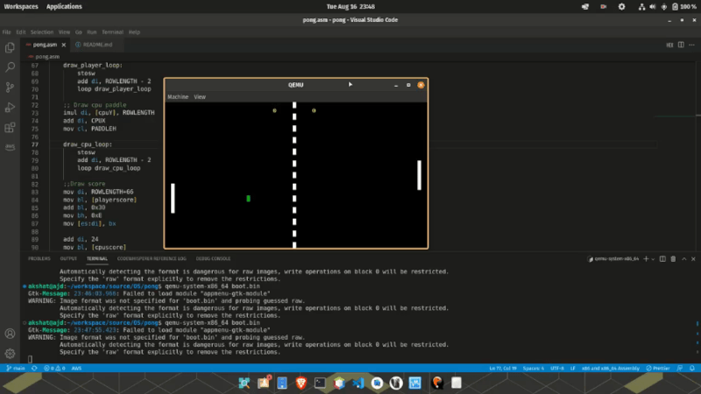Open the Terminal menu in menu bar
The image size is (701, 394).
pyautogui.click(x=110, y=32)
